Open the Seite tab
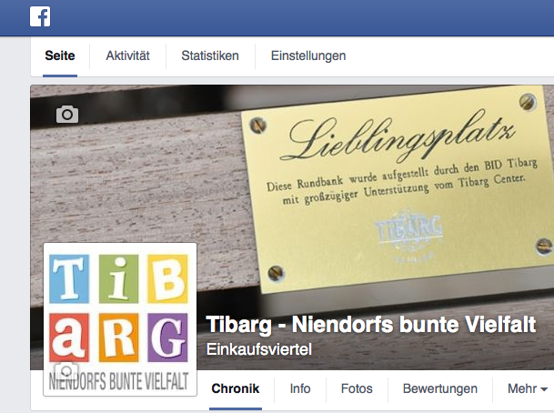Viewport: 554px width, 413px height. [x=60, y=55]
